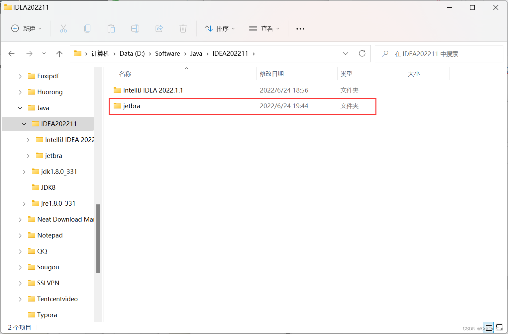Viewport: 508px width, 334px height.
Task: Switch to large thumbnails view icon
Action: (499, 328)
